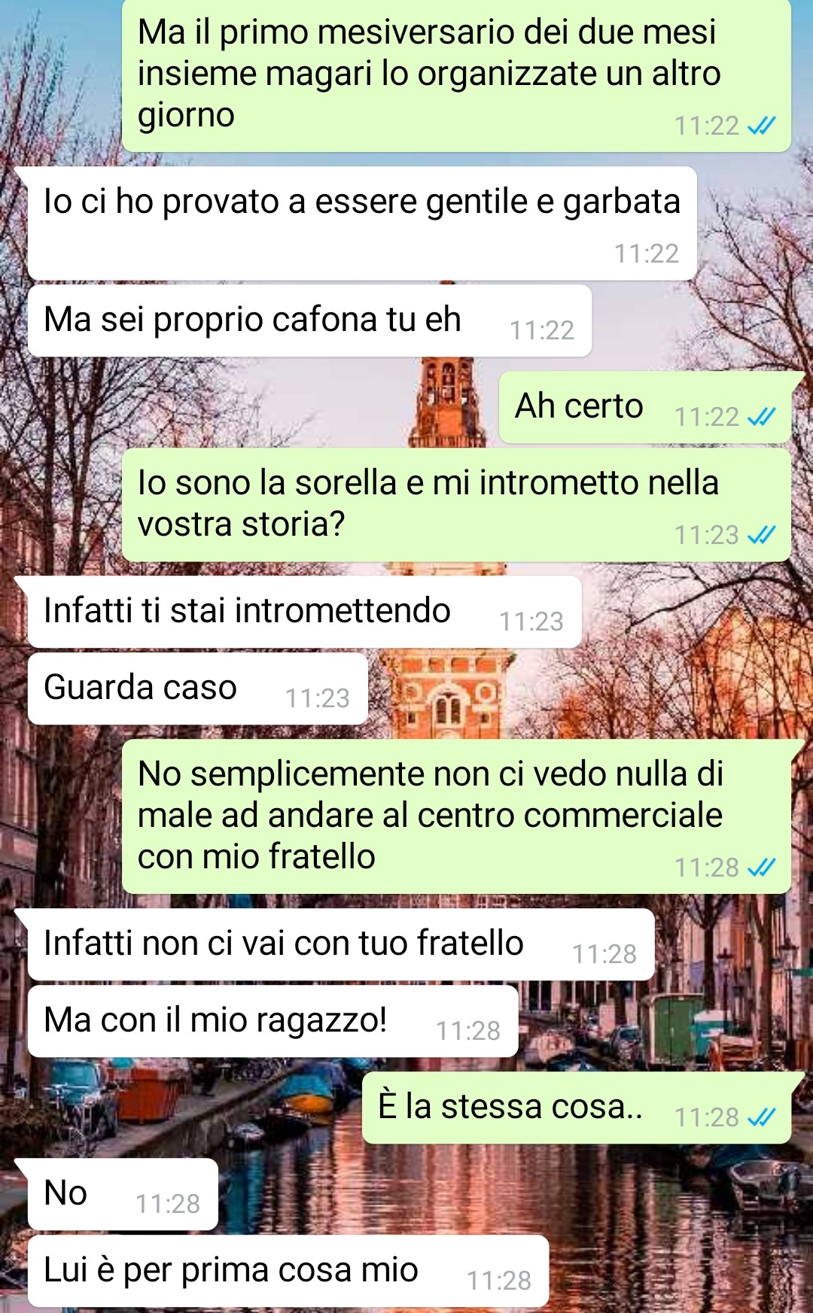Tap blue double-check next to 'Ah certo'

tap(761, 417)
